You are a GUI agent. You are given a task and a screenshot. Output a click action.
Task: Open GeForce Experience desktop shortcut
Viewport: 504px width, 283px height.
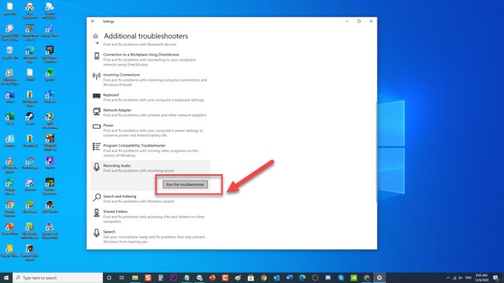50,187
